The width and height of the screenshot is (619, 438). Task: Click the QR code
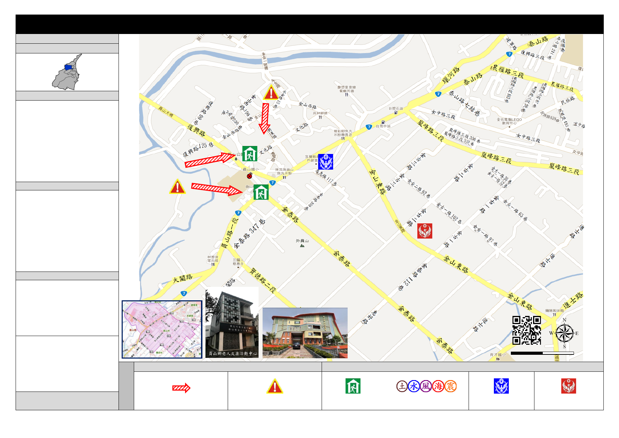point(526,330)
